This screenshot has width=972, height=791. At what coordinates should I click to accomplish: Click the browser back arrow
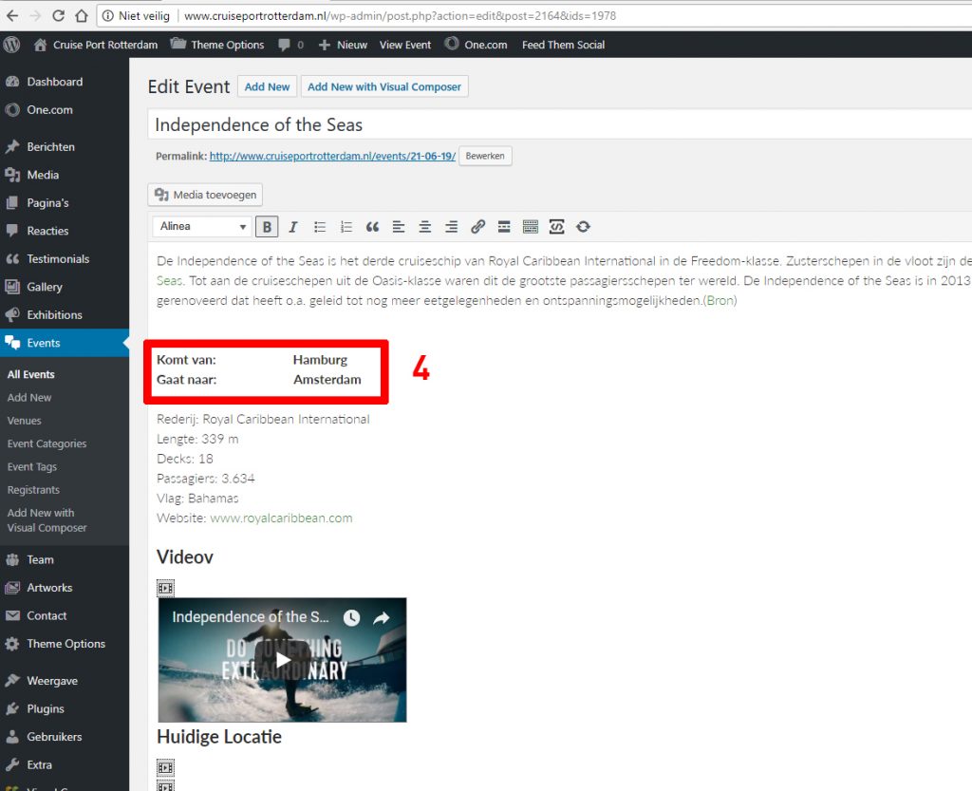(12, 15)
